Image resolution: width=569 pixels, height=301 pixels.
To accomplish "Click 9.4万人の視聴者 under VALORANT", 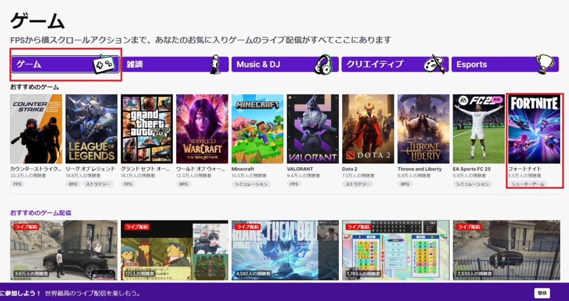I will 302,175.
